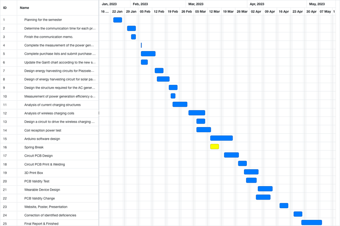Image resolution: width=340 pixels, height=226 pixels.
Task: Click the Arduino software design task bar
Action: click(x=221, y=138)
